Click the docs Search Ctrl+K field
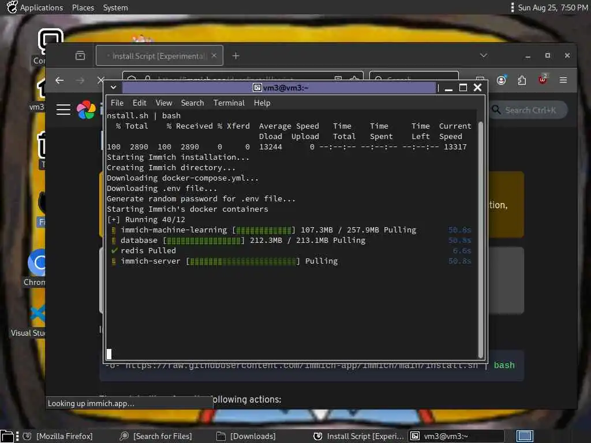This screenshot has width=591, height=443. tap(528, 110)
